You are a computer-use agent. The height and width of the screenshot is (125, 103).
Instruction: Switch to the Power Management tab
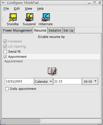17,30
